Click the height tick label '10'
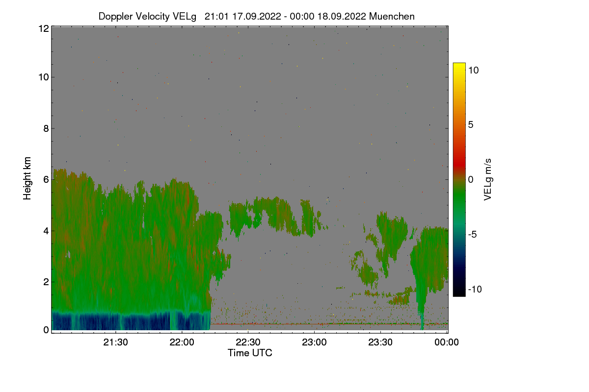 pyautogui.click(x=43, y=77)
